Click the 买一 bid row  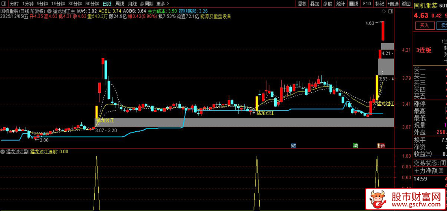(x=430, y=69)
